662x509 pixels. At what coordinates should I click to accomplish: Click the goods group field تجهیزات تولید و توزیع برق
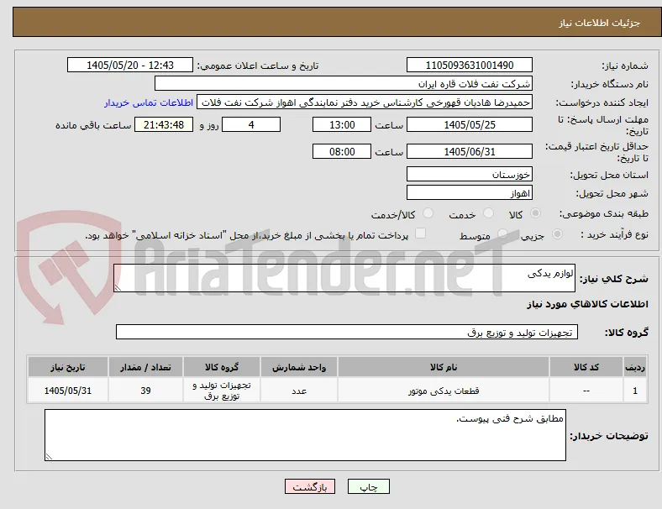tap(347, 332)
